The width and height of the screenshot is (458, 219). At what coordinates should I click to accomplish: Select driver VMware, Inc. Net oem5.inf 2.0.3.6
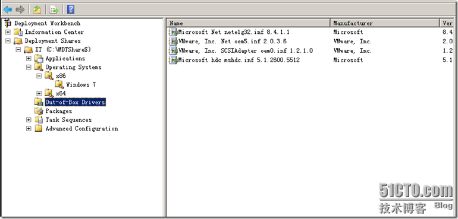pyautogui.click(x=232, y=41)
